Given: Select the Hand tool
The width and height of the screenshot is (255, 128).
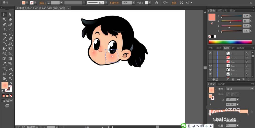Looking at the screenshot, I should 4,78.
